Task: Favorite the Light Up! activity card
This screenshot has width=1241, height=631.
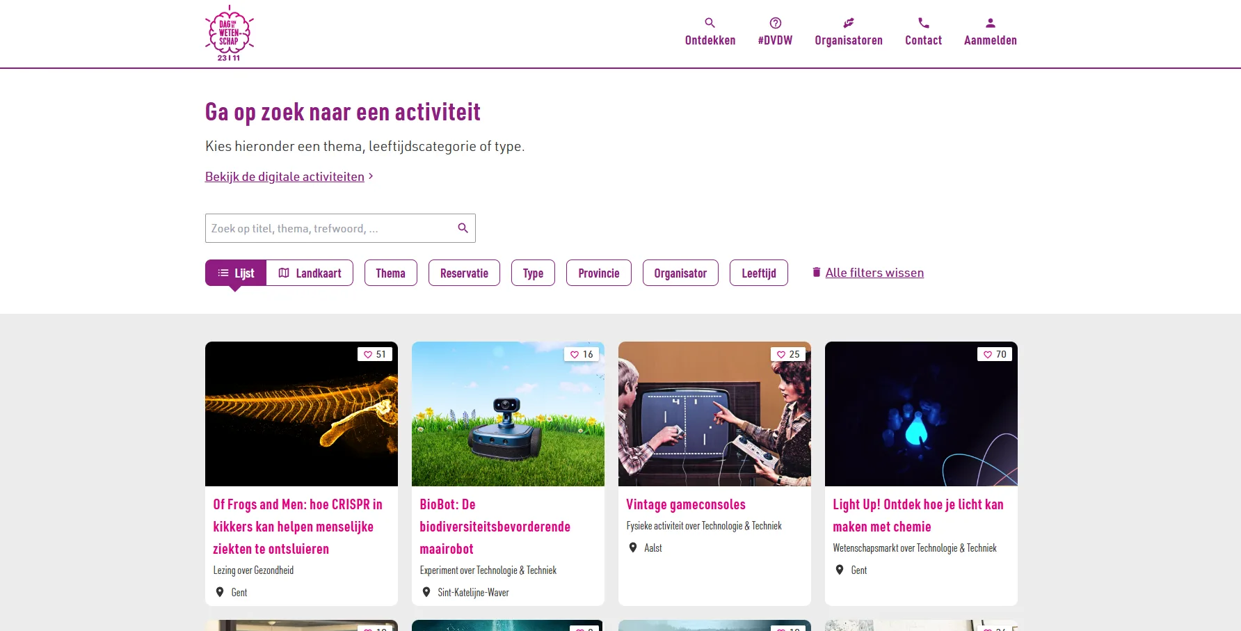Action: coord(988,355)
